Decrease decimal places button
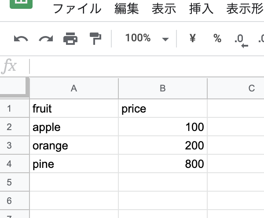Screen dimensions: 264x218 pyautogui.click(x=240, y=40)
